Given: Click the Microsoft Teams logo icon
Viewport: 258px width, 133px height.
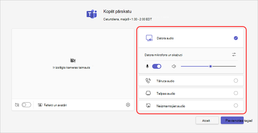Looking at the screenshot, I should click(x=92, y=14).
